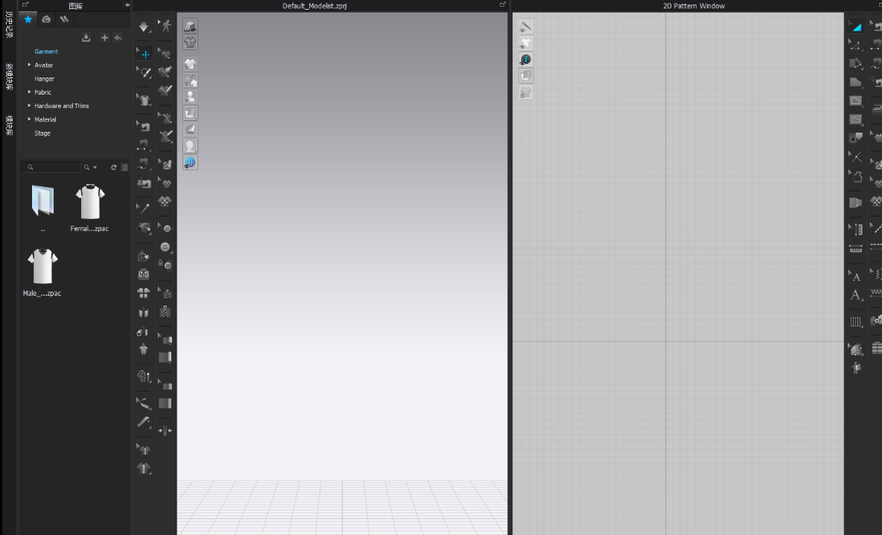Viewport: 882px width, 535px height.
Task: Open the Stage library entry
Action: [x=42, y=133]
